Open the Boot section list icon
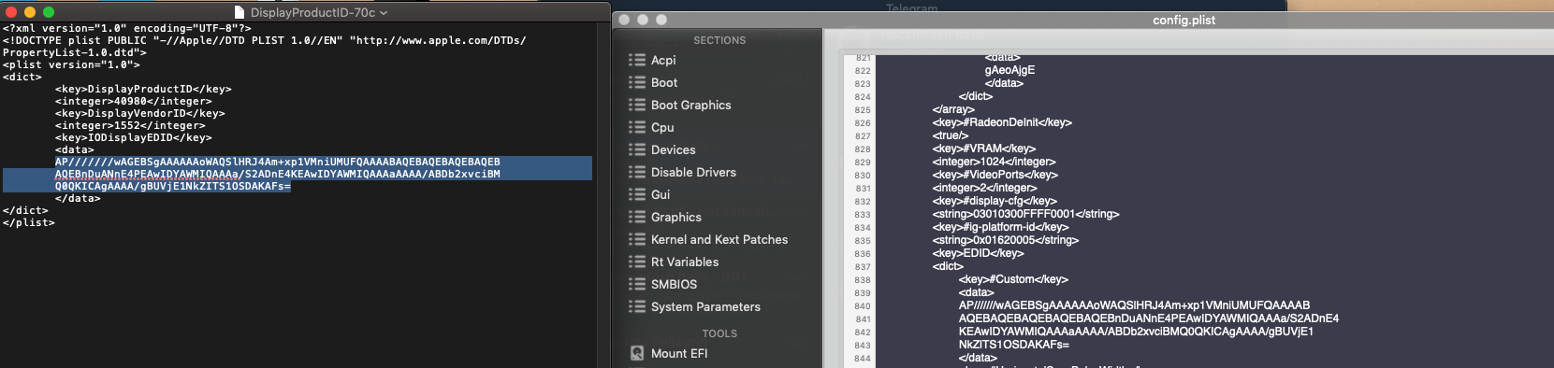1554x368 pixels. [637, 82]
